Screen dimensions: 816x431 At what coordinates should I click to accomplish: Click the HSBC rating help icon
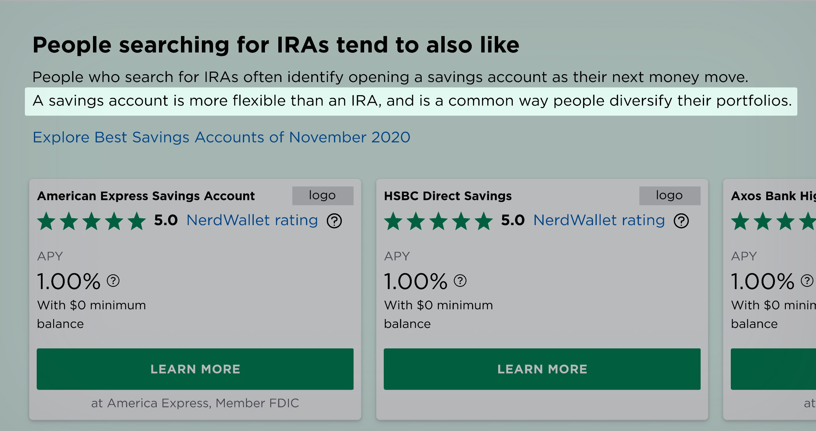coord(681,221)
